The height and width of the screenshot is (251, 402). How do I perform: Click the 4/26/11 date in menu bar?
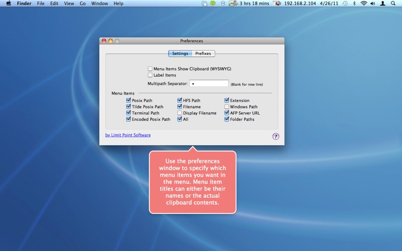329,4
